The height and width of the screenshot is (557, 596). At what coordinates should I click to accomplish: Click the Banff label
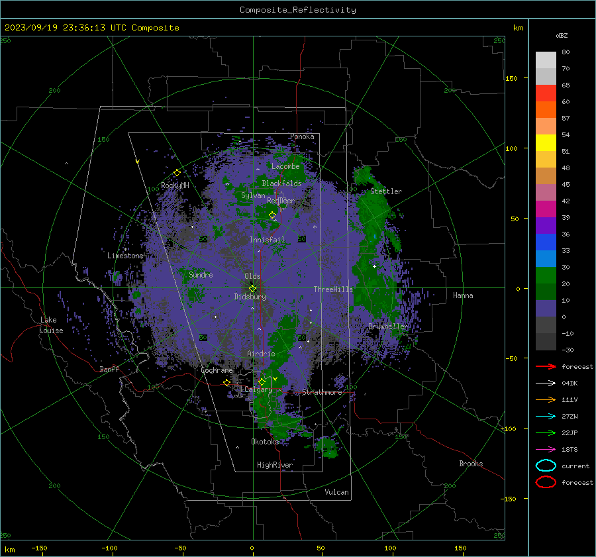click(x=109, y=369)
